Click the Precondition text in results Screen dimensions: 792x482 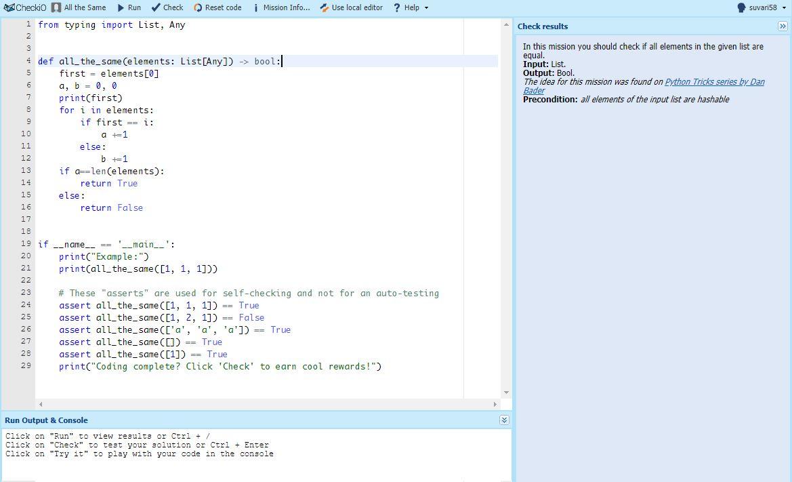pos(626,100)
